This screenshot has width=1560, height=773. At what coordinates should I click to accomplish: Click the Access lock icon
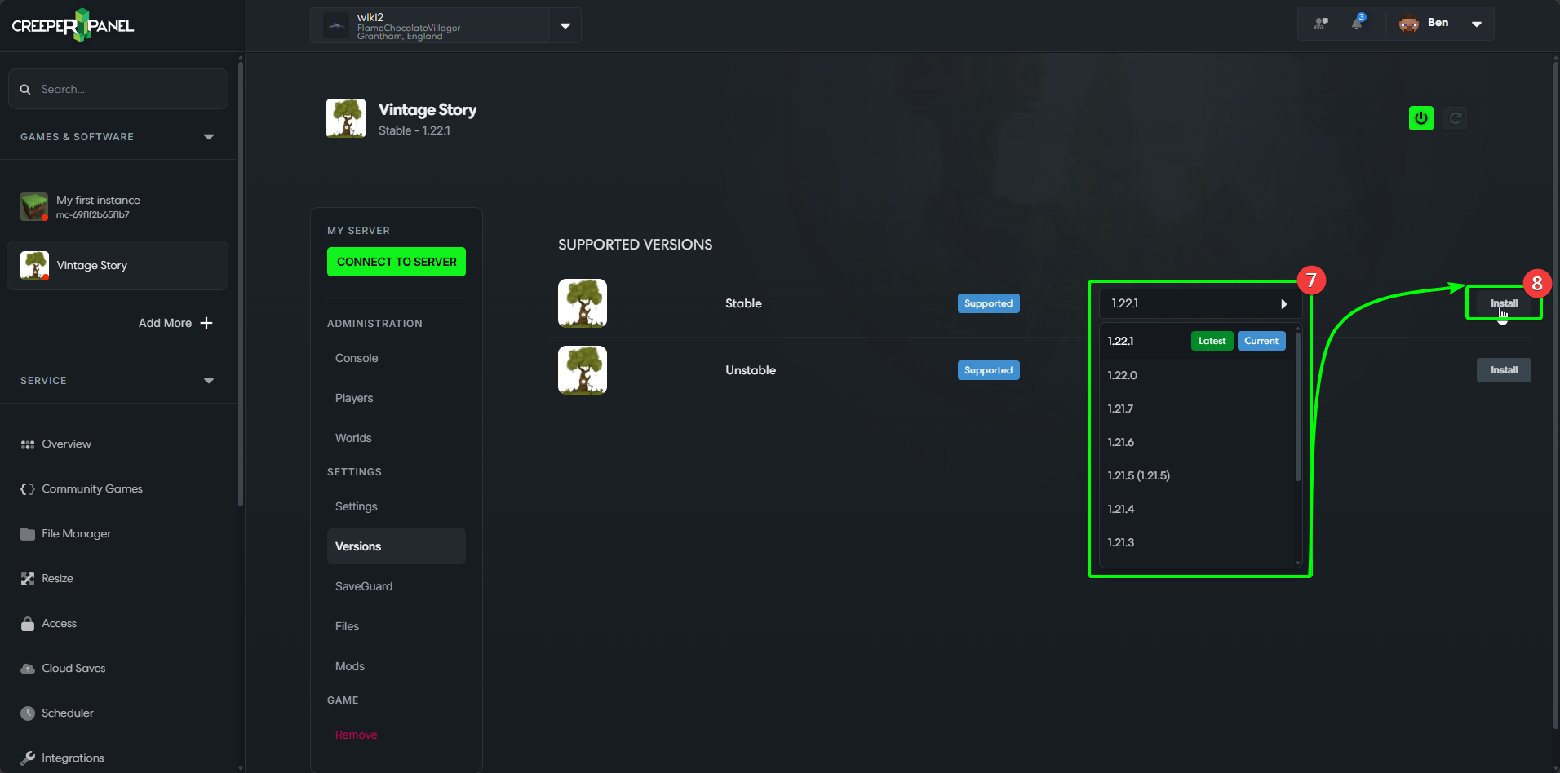click(28, 624)
